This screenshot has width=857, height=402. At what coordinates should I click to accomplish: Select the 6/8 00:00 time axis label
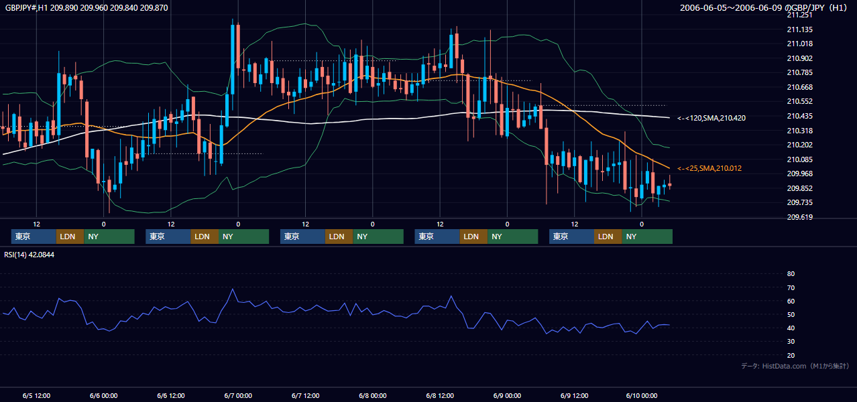click(372, 395)
